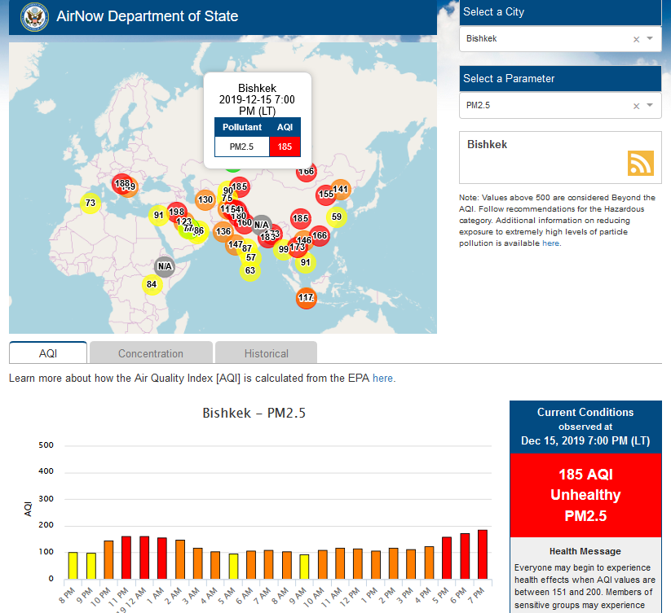Select the orange map marker labeled 141
The height and width of the screenshot is (613, 671).
pyautogui.click(x=341, y=190)
